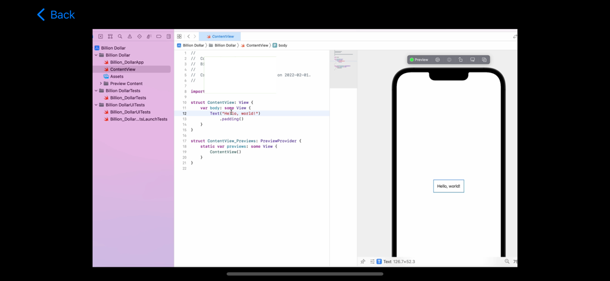Click body symbol in the jump bar
The height and width of the screenshot is (281, 610).
280,45
